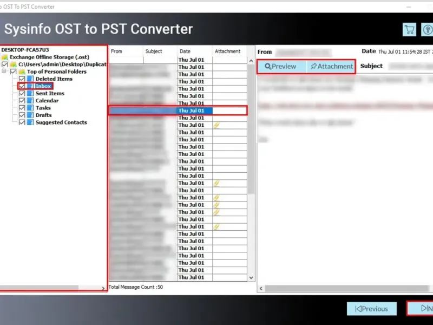Select the Calendar folder label
The width and height of the screenshot is (433, 325).
click(47, 101)
